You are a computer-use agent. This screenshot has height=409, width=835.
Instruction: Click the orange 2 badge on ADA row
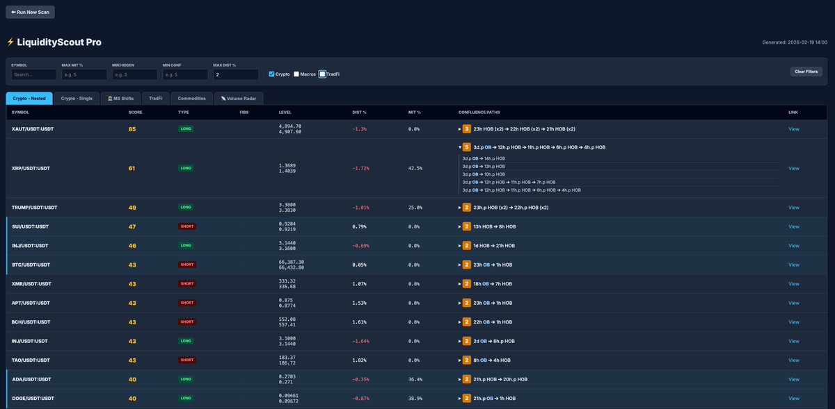coord(467,379)
